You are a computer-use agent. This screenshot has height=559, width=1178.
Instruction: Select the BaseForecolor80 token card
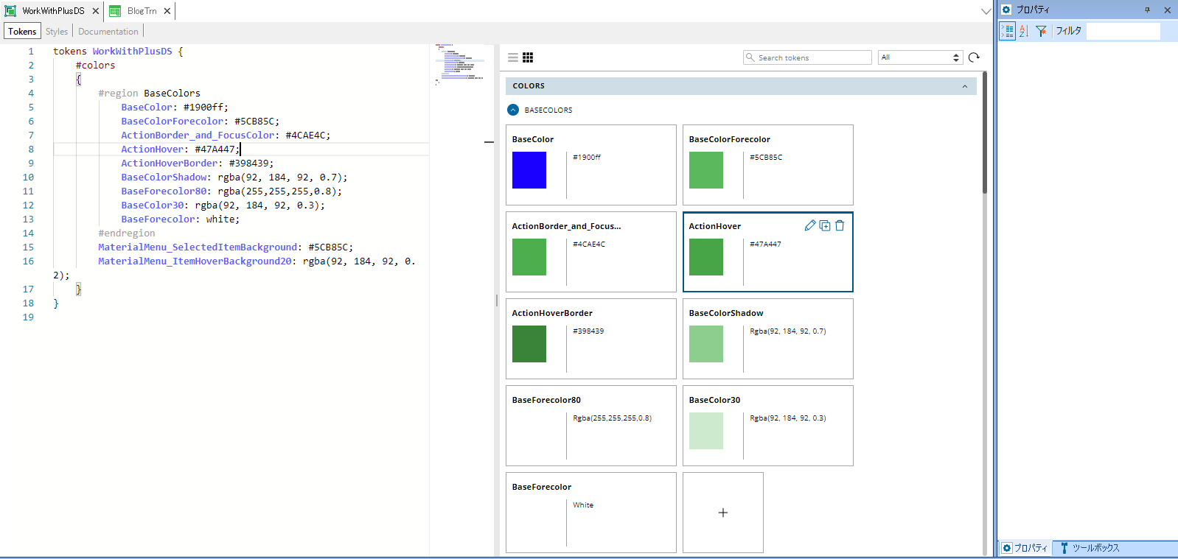tap(591, 426)
